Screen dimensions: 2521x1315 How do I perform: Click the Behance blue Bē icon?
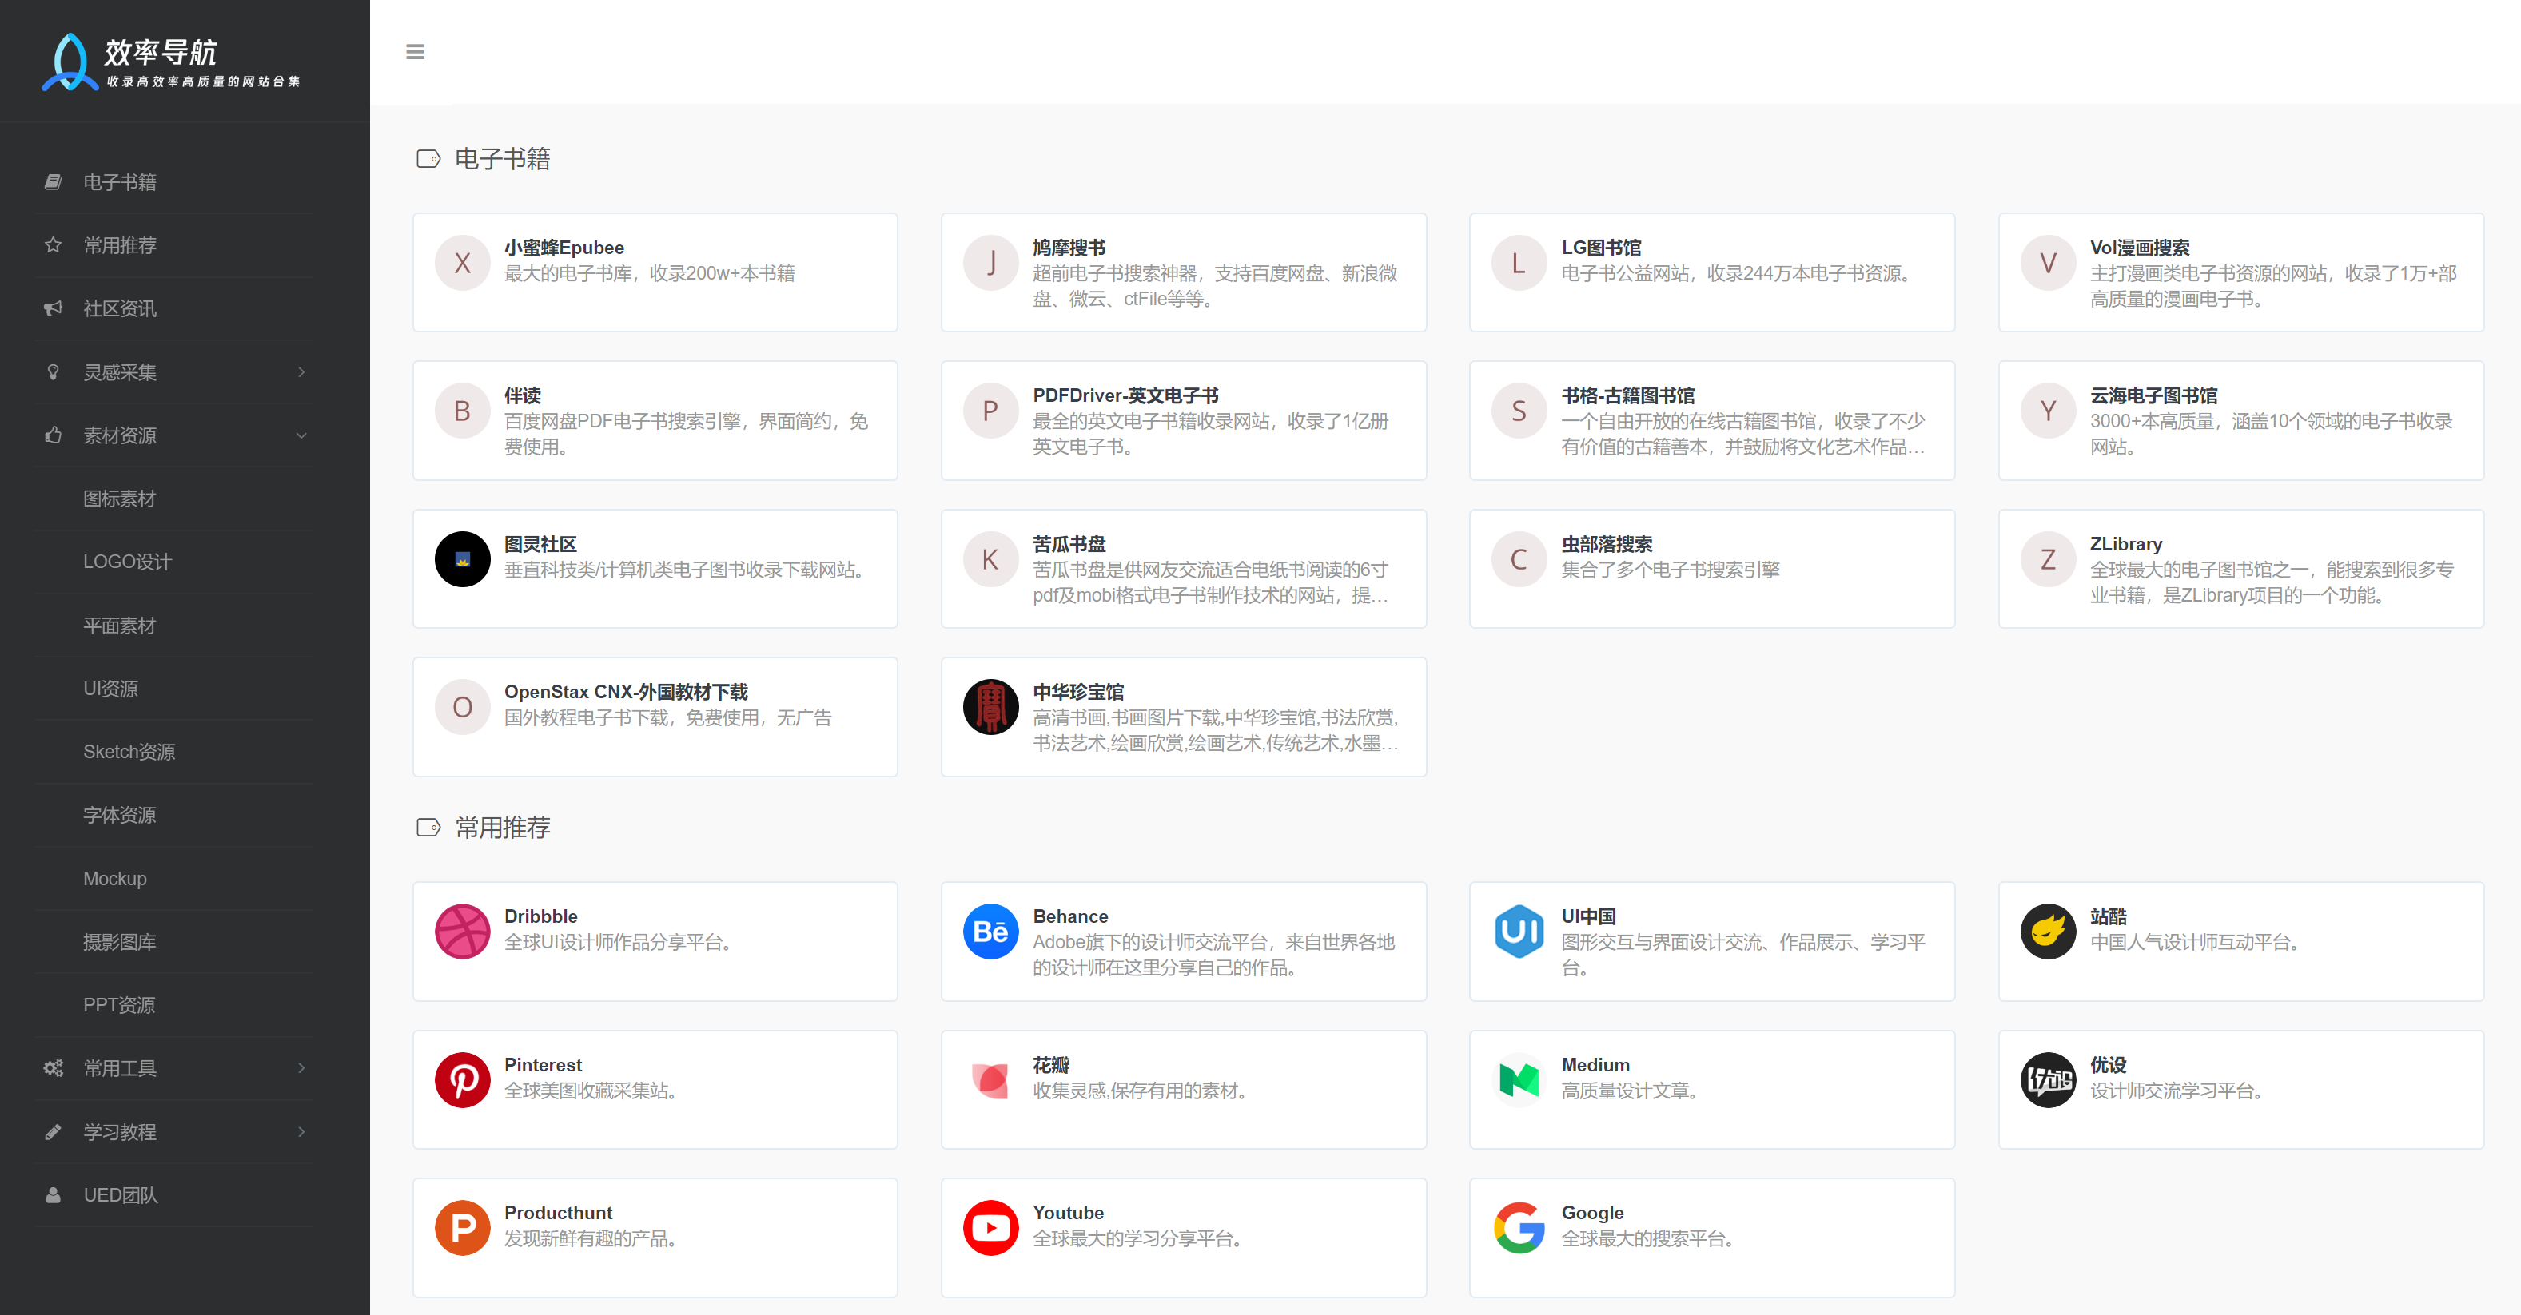(x=990, y=931)
